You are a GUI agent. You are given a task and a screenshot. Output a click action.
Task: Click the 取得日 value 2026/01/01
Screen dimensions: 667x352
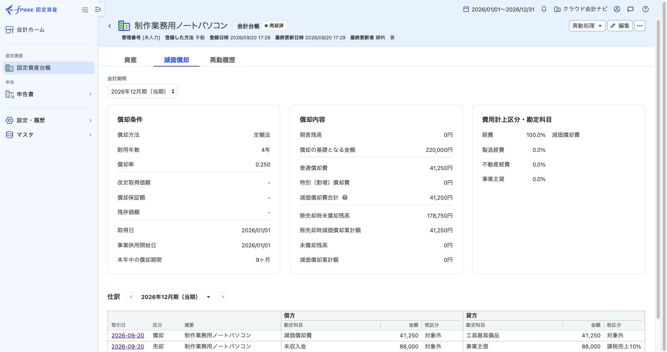pos(256,230)
